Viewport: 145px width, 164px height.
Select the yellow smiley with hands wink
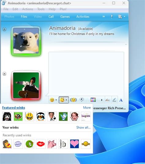click(x=86, y=144)
